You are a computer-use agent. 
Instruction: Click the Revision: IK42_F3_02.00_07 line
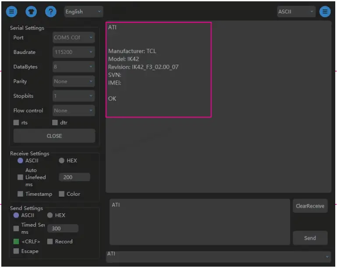(x=143, y=67)
